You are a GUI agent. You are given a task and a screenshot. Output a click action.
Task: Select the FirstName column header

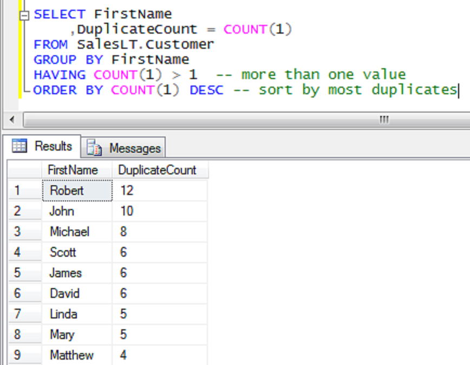pyautogui.click(x=73, y=170)
